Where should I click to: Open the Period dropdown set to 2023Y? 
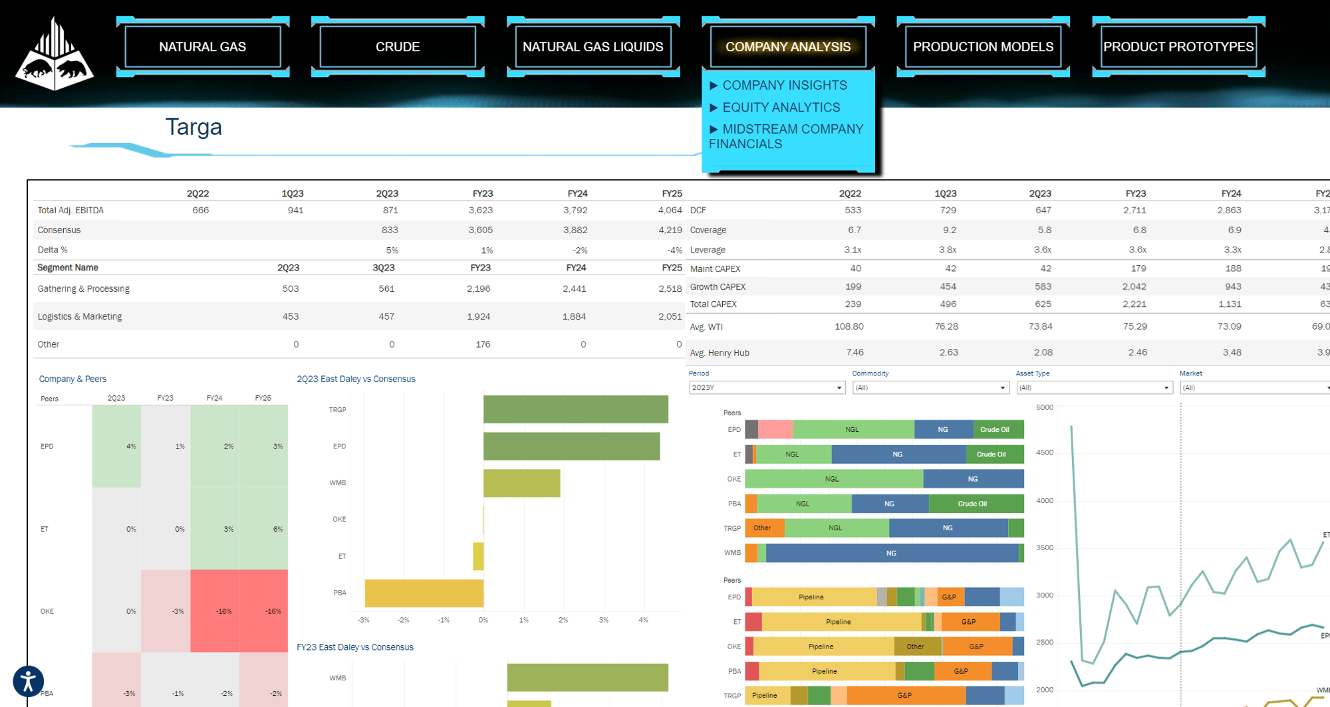(x=767, y=387)
